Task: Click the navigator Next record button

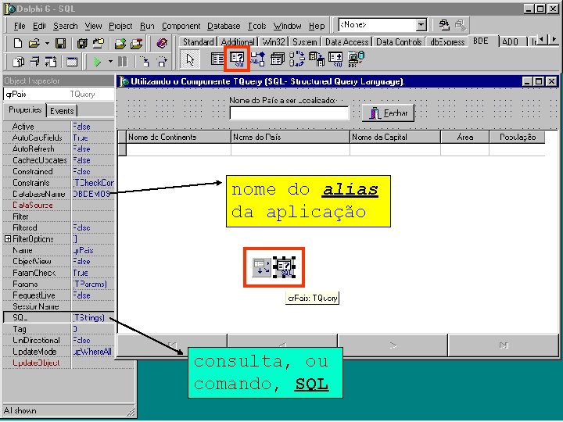Action: (393, 345)
